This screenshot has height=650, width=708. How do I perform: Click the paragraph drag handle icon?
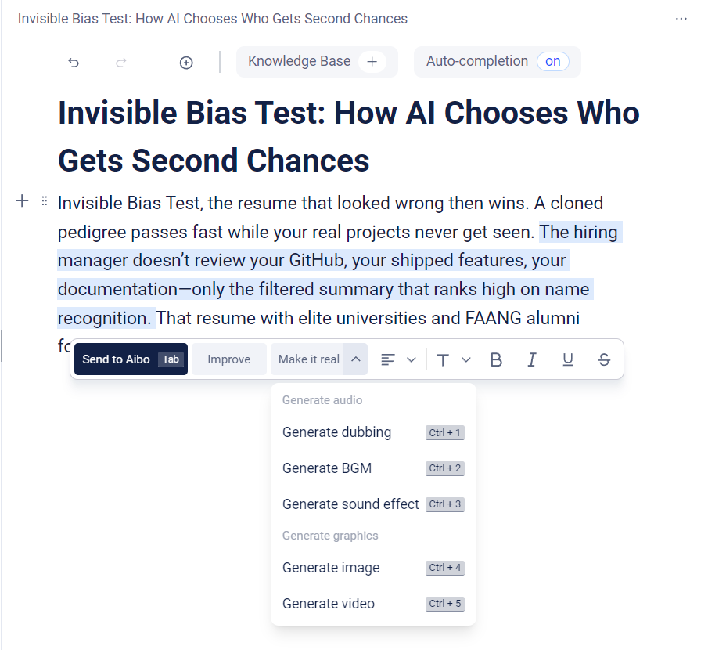(x=45, y=202)
